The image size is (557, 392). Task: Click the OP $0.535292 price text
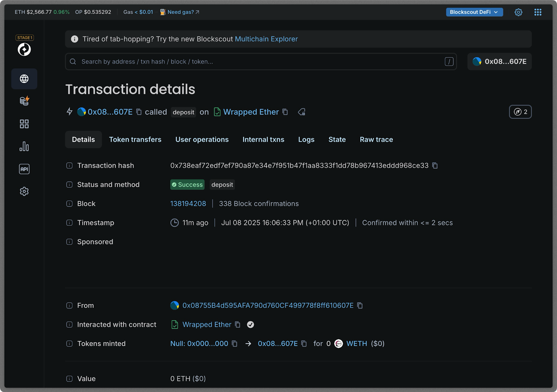point(93,12)
